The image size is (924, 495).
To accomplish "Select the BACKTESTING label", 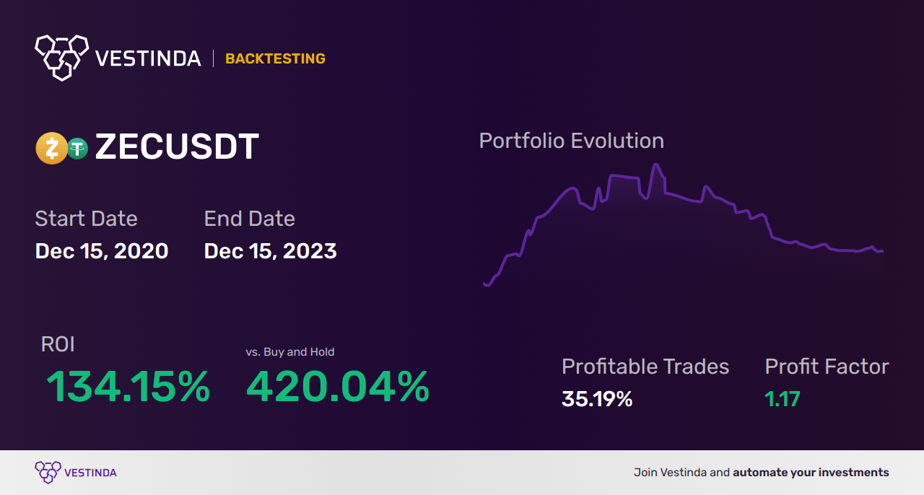I will (275, 58).
